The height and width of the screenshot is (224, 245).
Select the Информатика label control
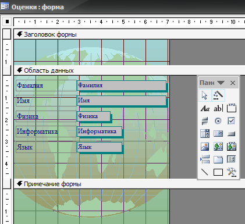coord(46,131)
